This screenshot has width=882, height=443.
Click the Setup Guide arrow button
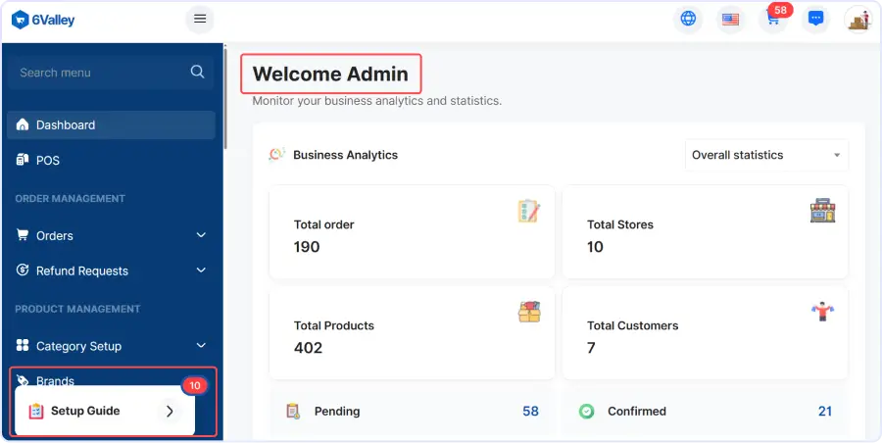[170, 412]
